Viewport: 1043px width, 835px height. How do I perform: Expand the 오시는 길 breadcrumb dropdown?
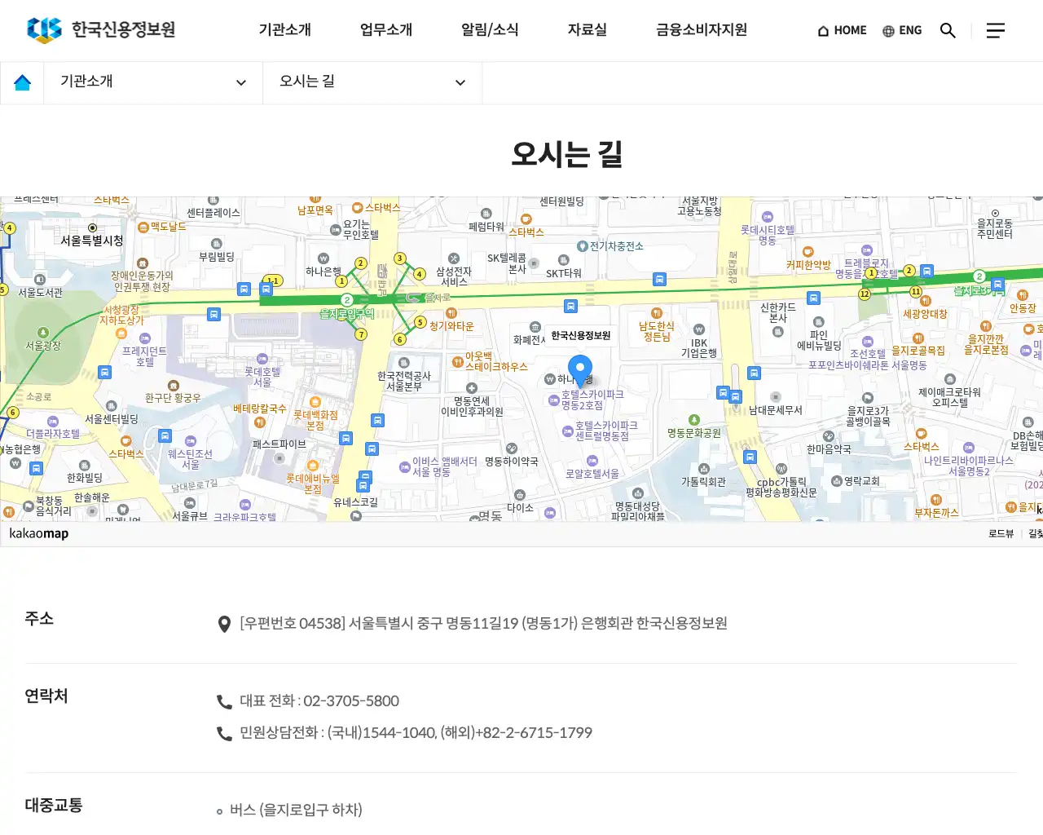(x=371, y=82)
